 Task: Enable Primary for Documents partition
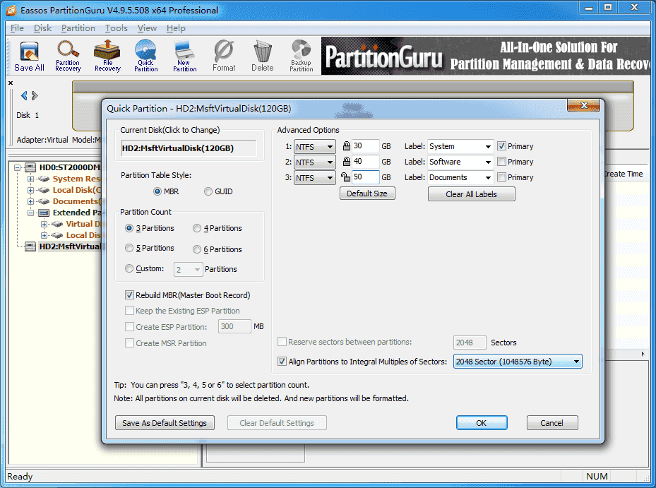[501, 177]
